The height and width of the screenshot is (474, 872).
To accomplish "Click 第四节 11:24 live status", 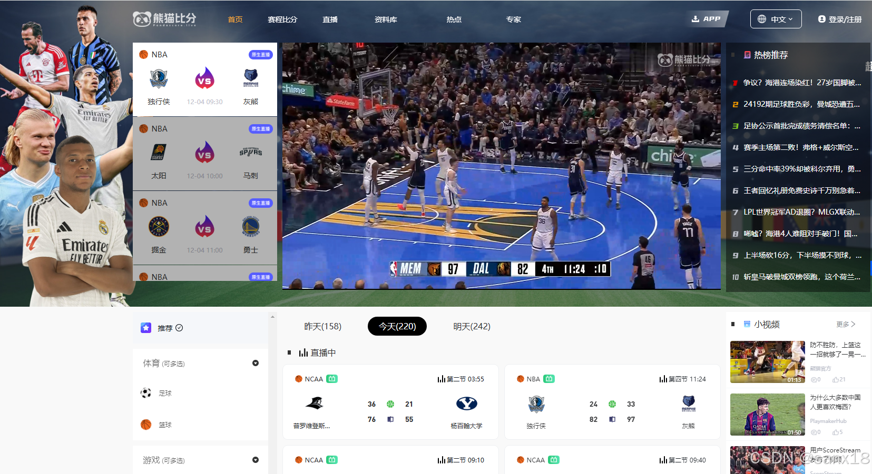I will click(x=683, y=379).
